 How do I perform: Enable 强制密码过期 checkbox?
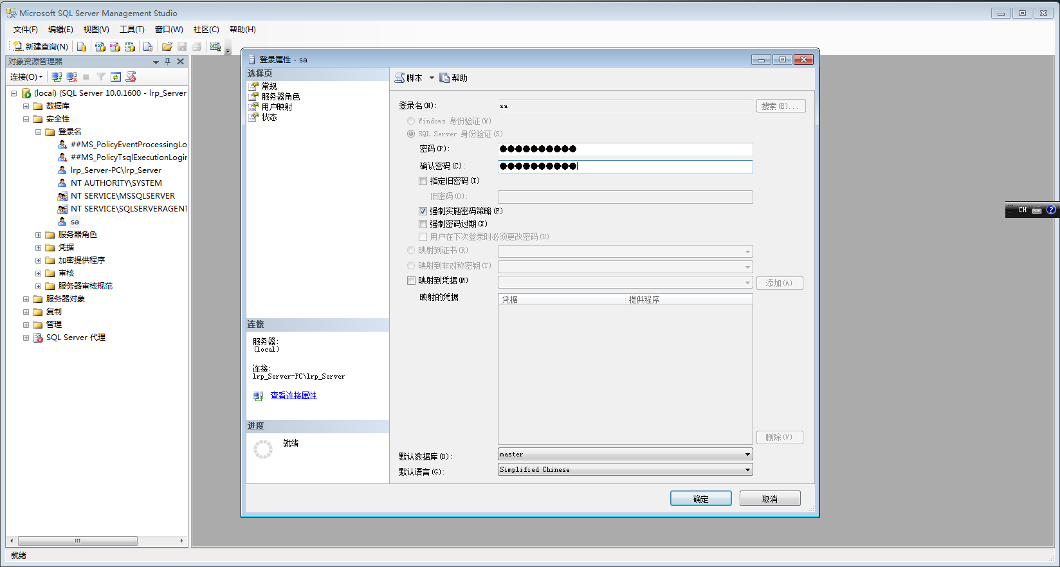coord(423,224)
